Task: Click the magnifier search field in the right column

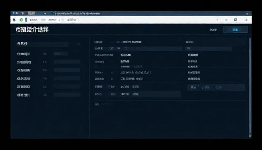Action: [209, 49]
